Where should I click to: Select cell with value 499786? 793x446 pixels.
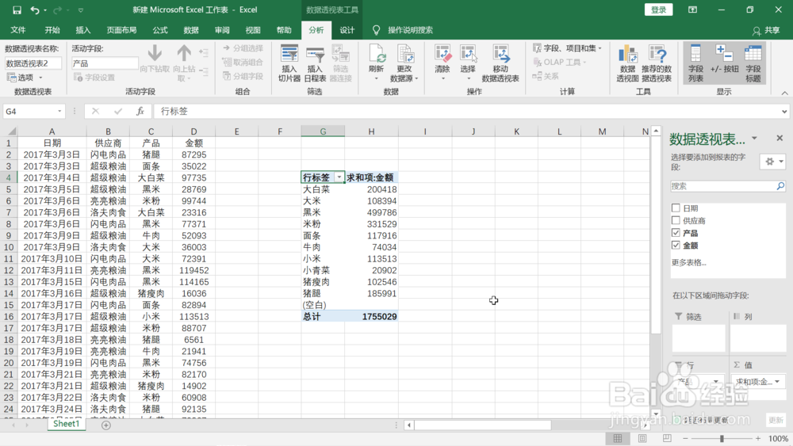372,212
